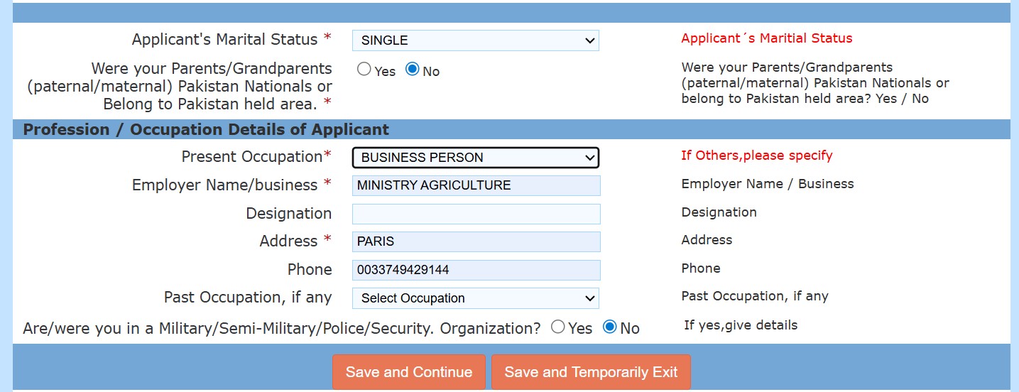Click the red 'If Others, please specify' hint
The image size is (1019, 392).
[x=756, y=156]
